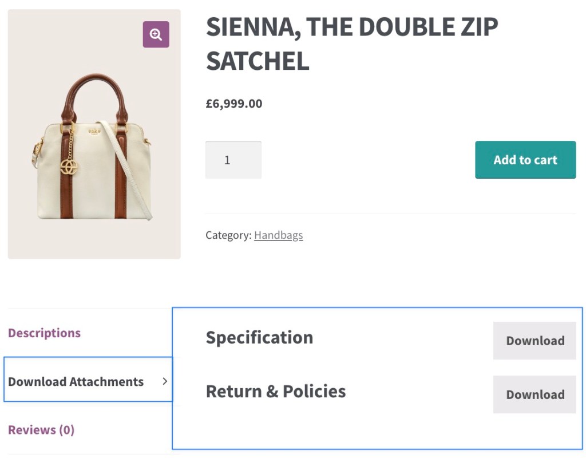Switch to the Descriptions tab
The image size is (586, 458).
pyautogui.click(x=44, y=333)
